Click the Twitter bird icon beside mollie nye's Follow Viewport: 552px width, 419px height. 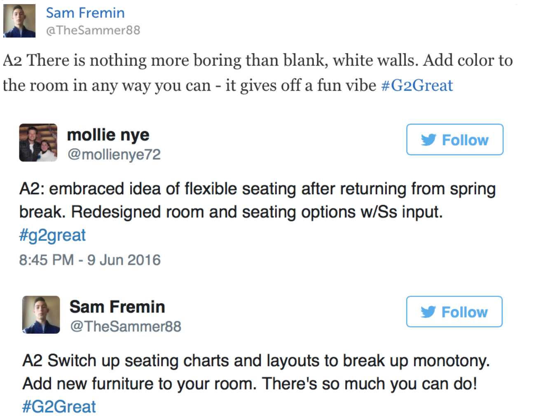click(x=428, y=140)
